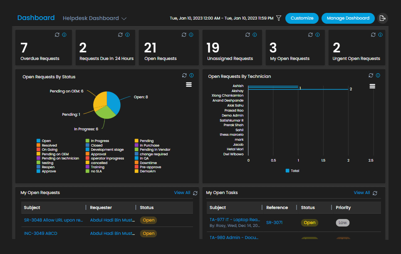Sort My Open Tasks by Reference column
Viewport: 401px width, 254px height.
coord(277,207)
